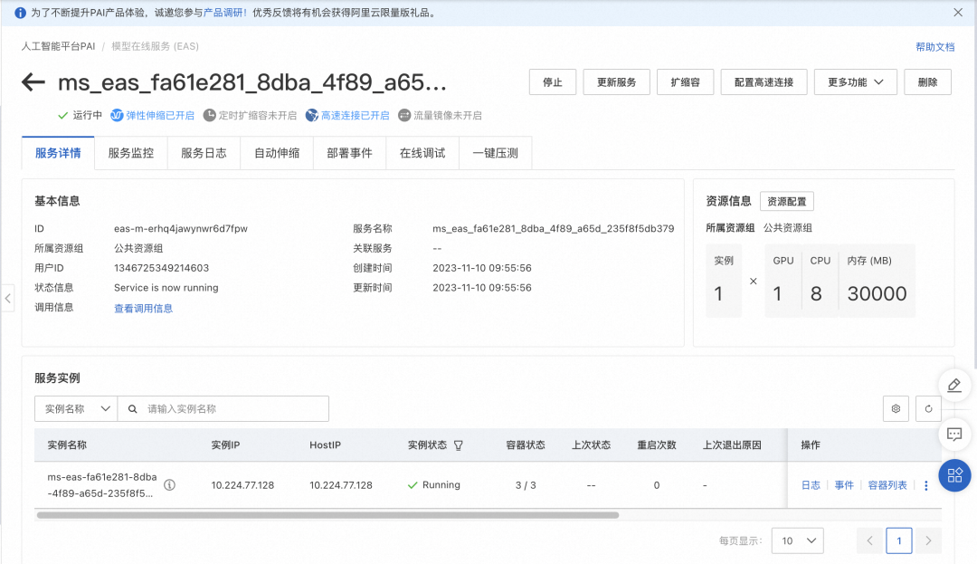977x564 pixels.
Task: Click the three-dot more actions icon
Action: click(925, 484)
